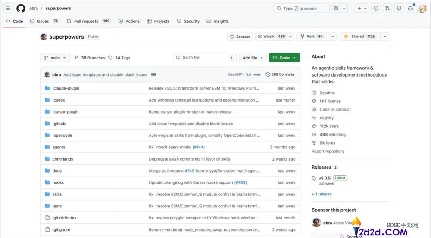Open the commit details ellipsis icon
The height and width of the screenshot is (238, 431).
tap(153, 74)
